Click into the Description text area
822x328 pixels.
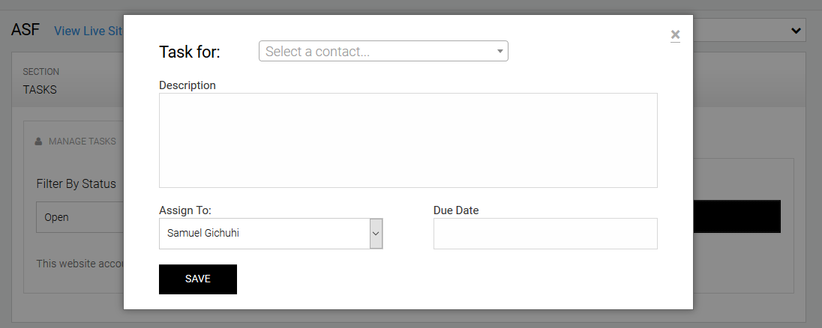(408, 140)
